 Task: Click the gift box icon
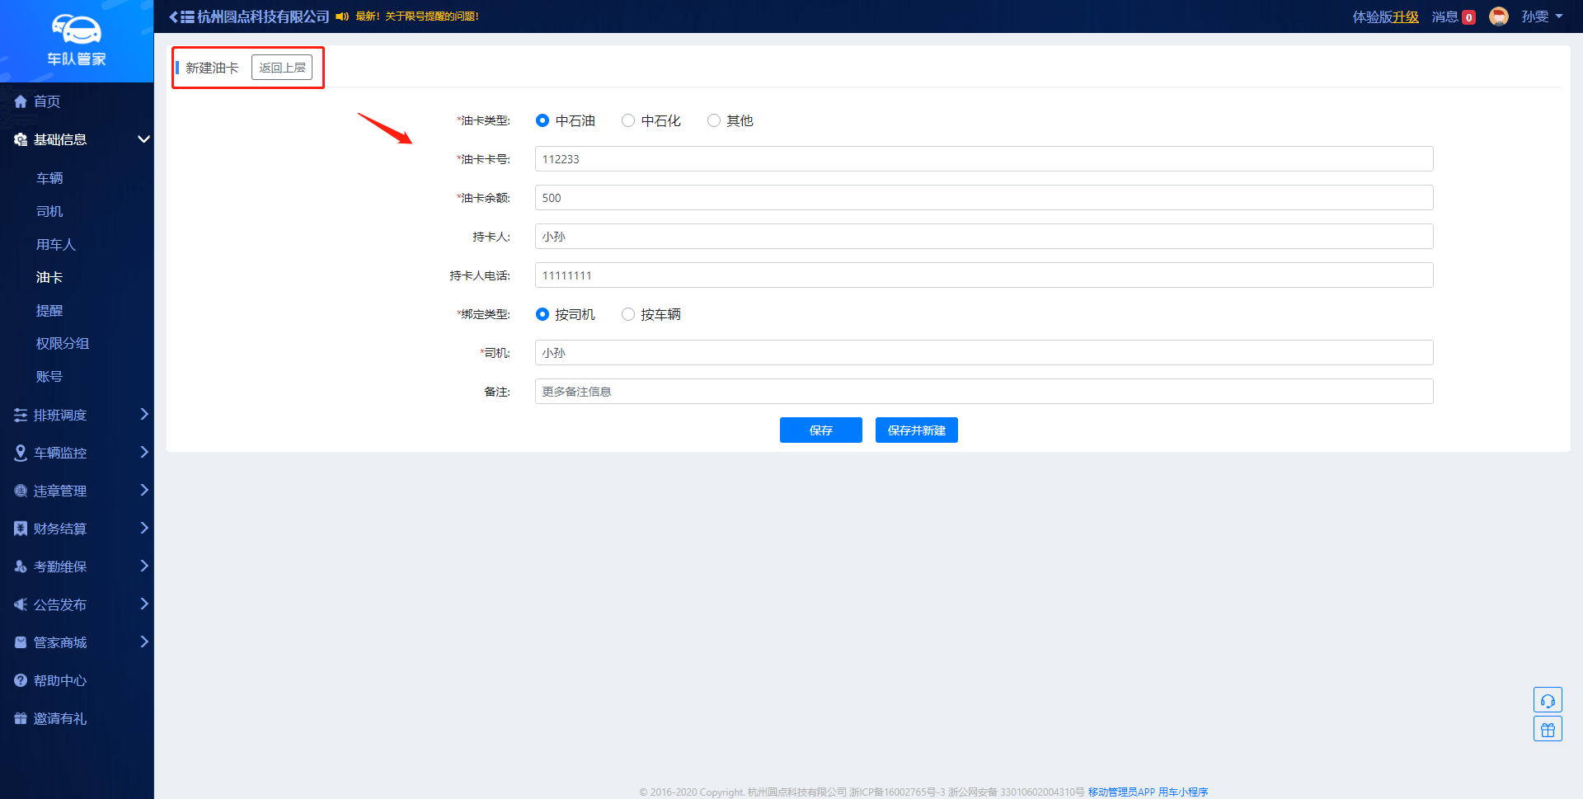(x=1548, y=729)
